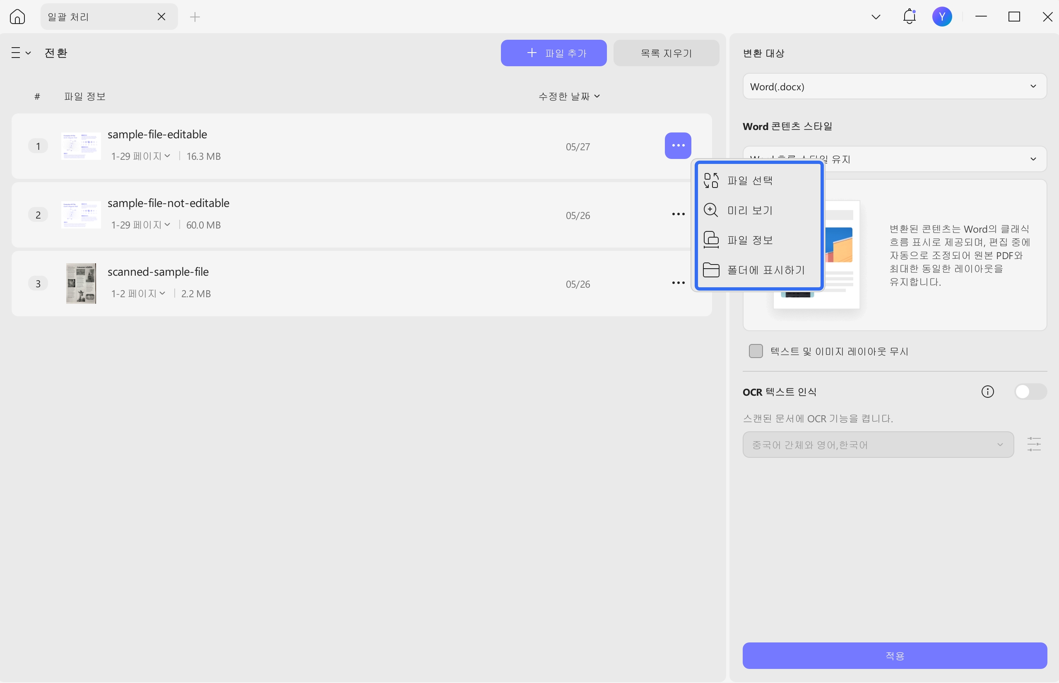Click 파일 추가 button
The height and width of the screenshot is (683, 1059).
[554, 53]
